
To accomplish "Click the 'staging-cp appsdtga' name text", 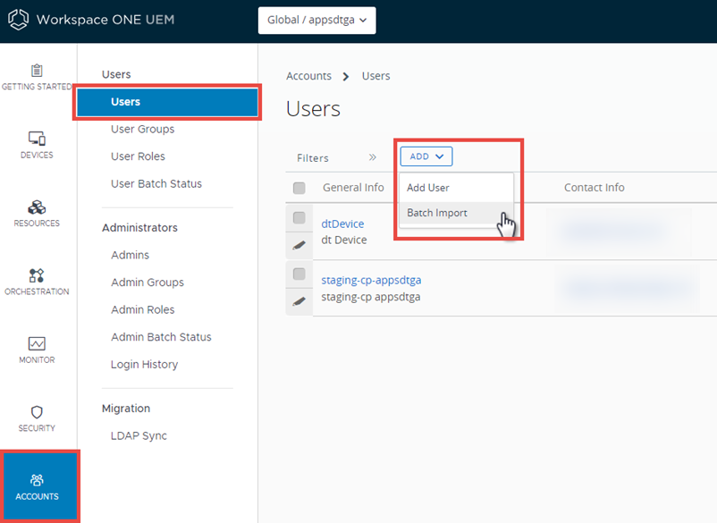I will (x=371, y=297).
